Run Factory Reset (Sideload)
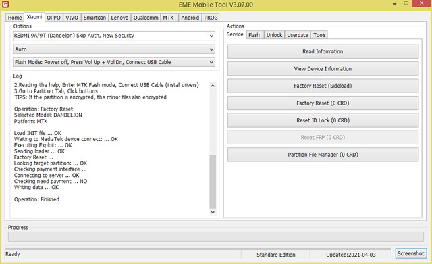This screenshot has width=432, height=264. point(323,86)
